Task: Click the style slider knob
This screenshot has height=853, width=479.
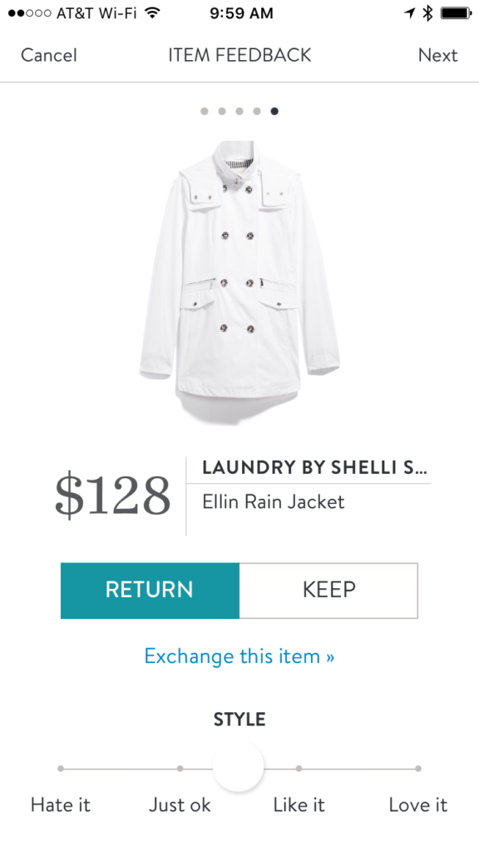Action: pyautogui.click(x=238, y=766)
